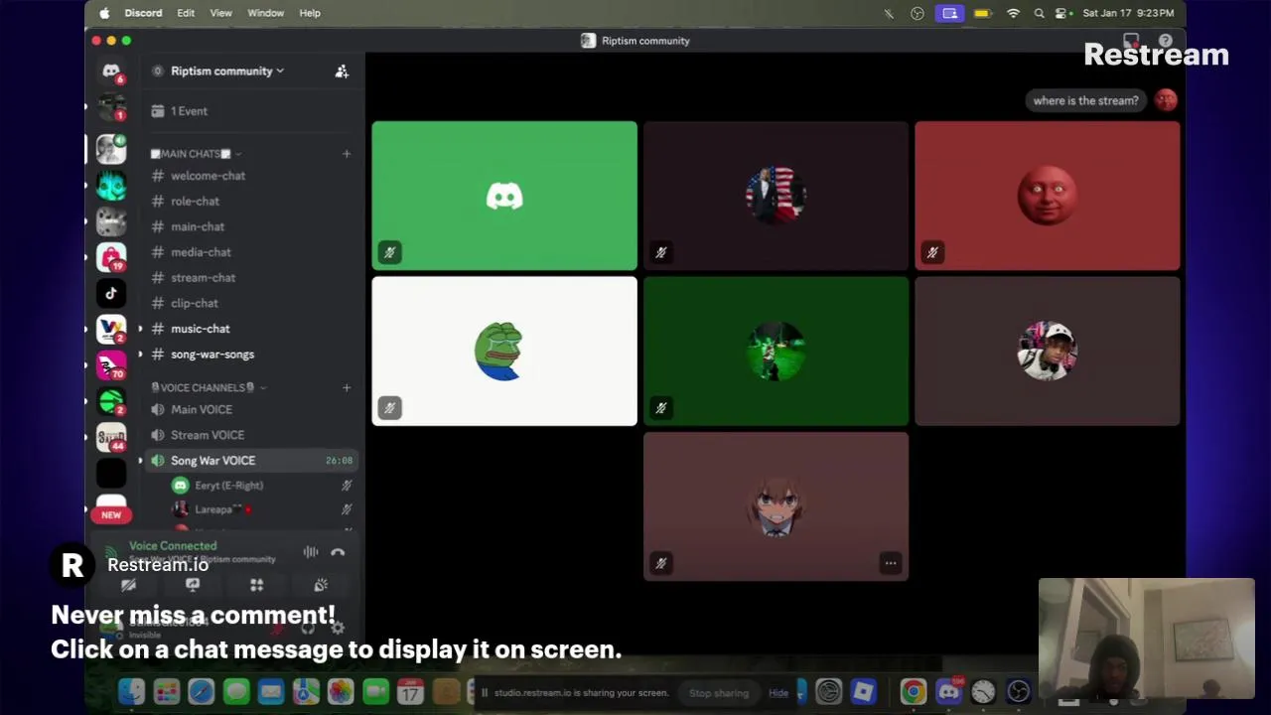Open Safari from the Dock
The width and height of the screenshot is (1271, 715).
pos(201,691)
